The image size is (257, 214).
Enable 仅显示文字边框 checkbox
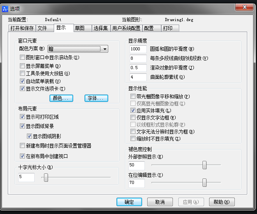(133, 117)
